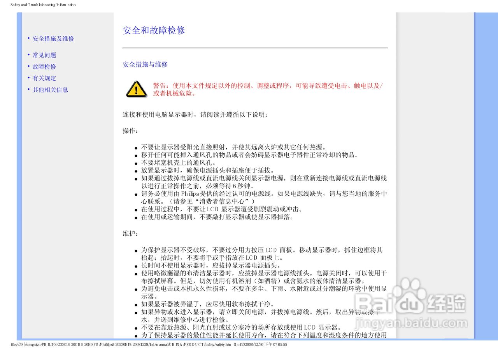Open the 其他相关信息 sidebar link

tap(50, 90)
